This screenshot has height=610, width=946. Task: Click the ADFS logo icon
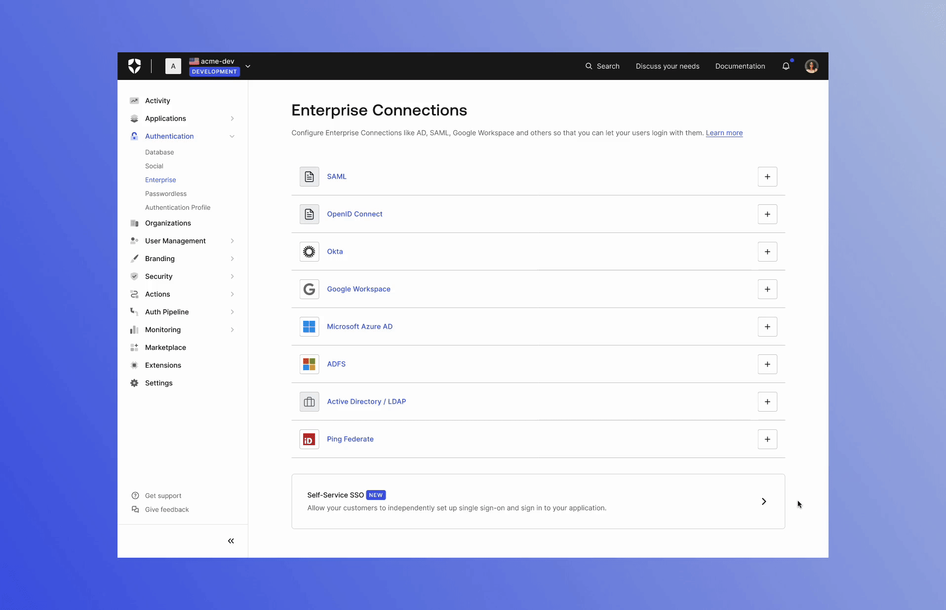click(x=310, y=364)
